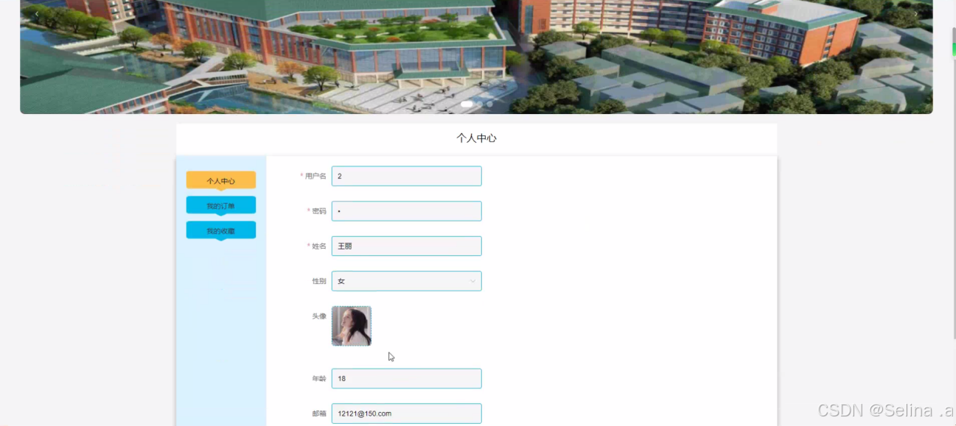Open the 我的收藏 sidebar tab

coord(221,230)
